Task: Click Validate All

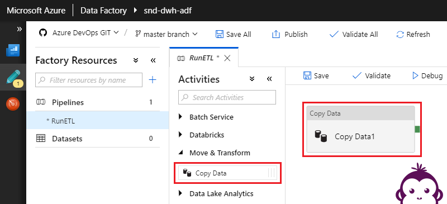Action: coord(354,35)
